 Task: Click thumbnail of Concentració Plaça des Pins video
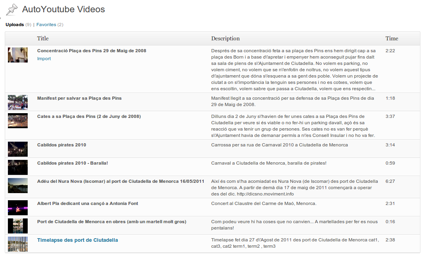pyautogui.click(x=18, y=55)
